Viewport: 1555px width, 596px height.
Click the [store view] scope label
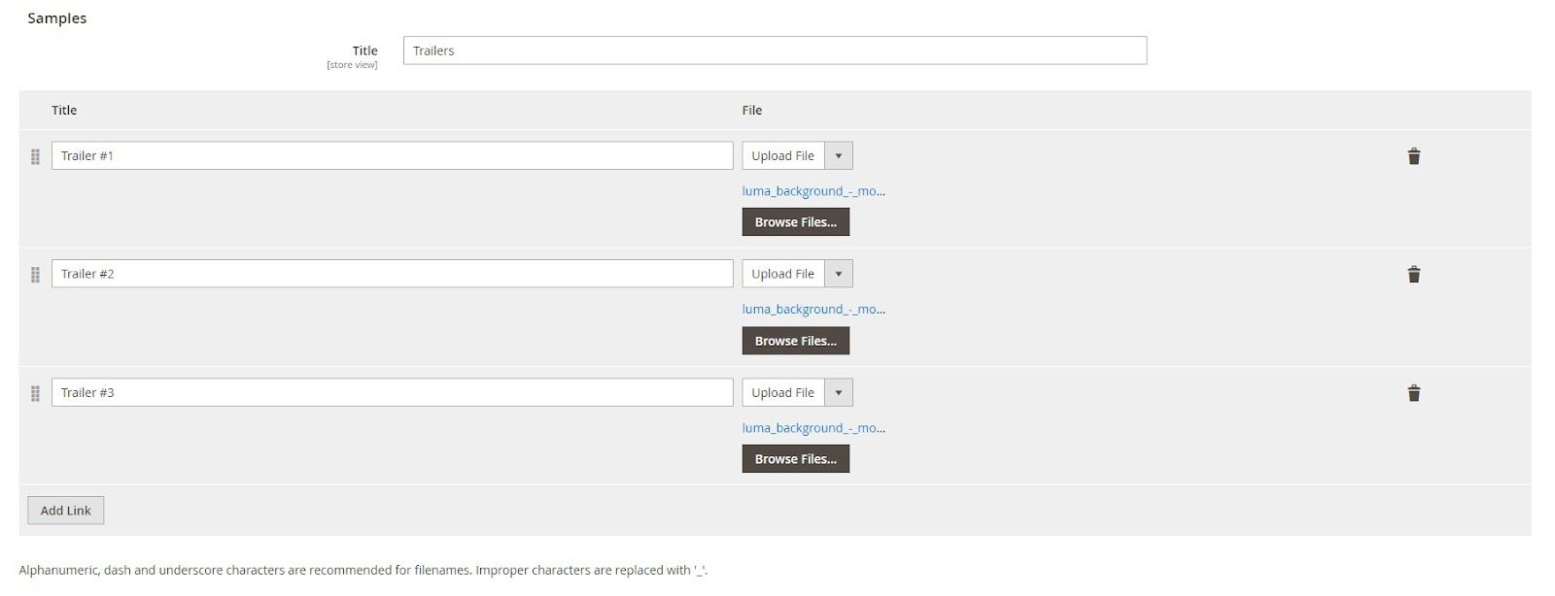(x=352, y=65)
